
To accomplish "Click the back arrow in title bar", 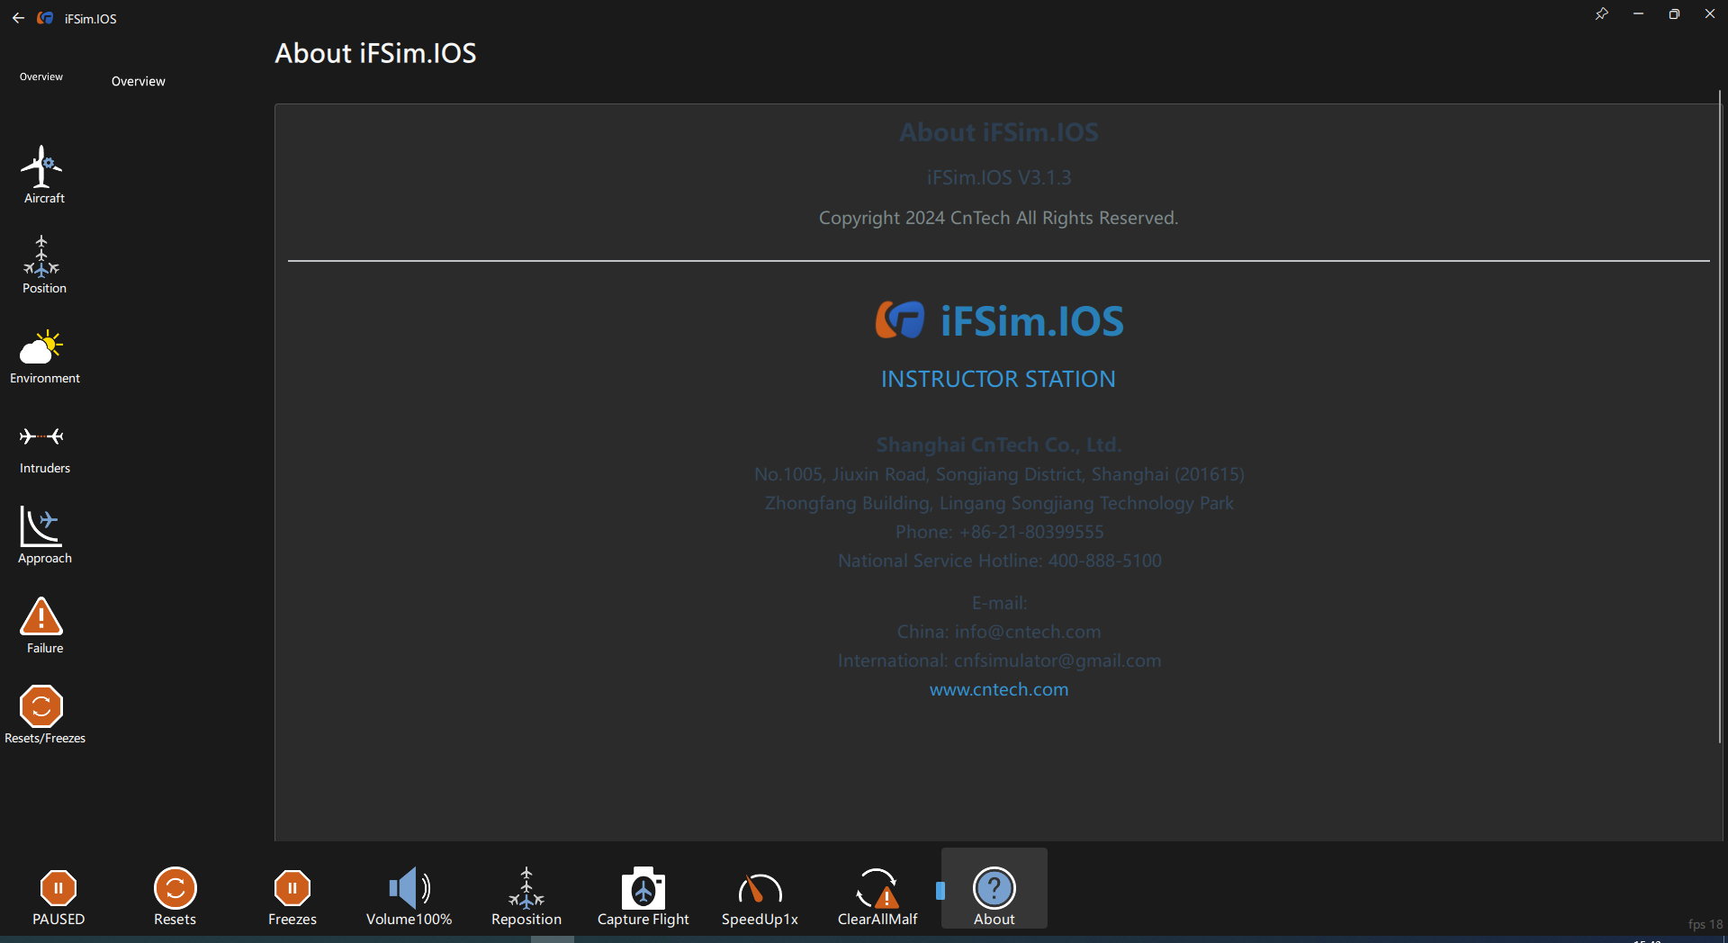I will (x=18, y=18).
